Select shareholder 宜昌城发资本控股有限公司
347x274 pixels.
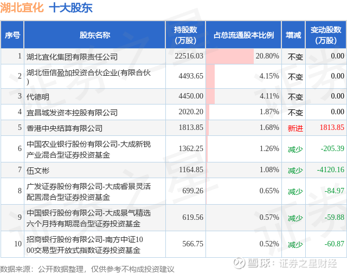(x=72, y=113)
